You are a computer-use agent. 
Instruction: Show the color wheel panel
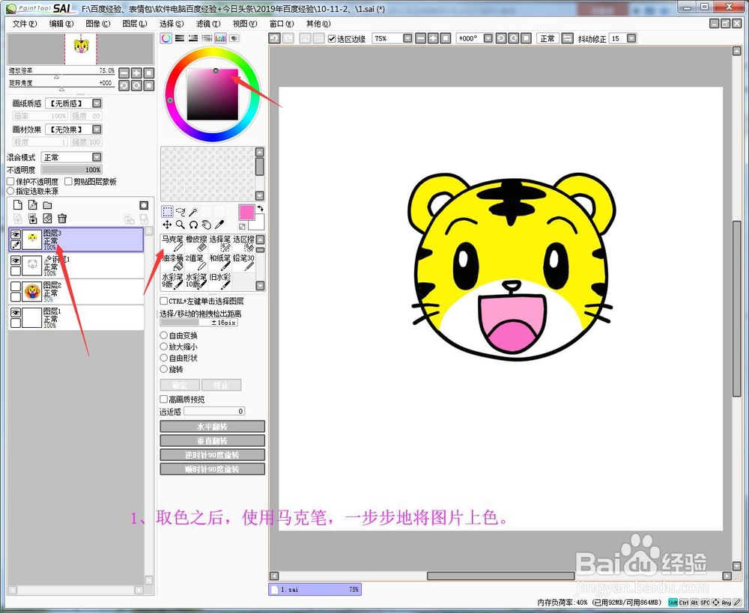pos(166,38)
